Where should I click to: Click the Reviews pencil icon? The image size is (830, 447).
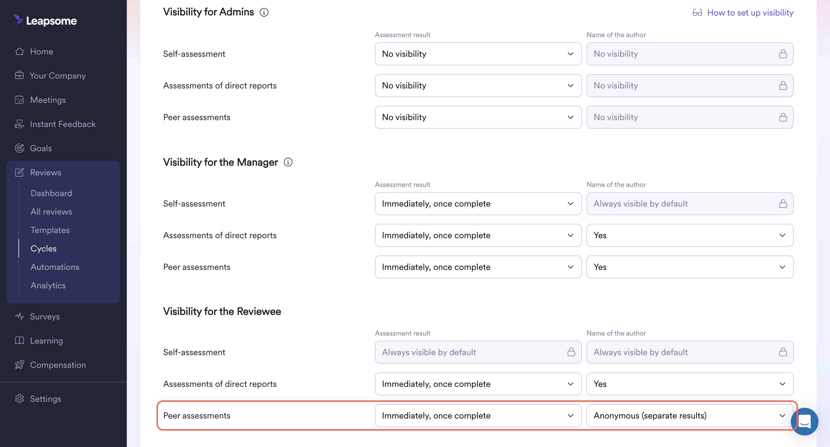pyautogui.click(x=19, y=172)
